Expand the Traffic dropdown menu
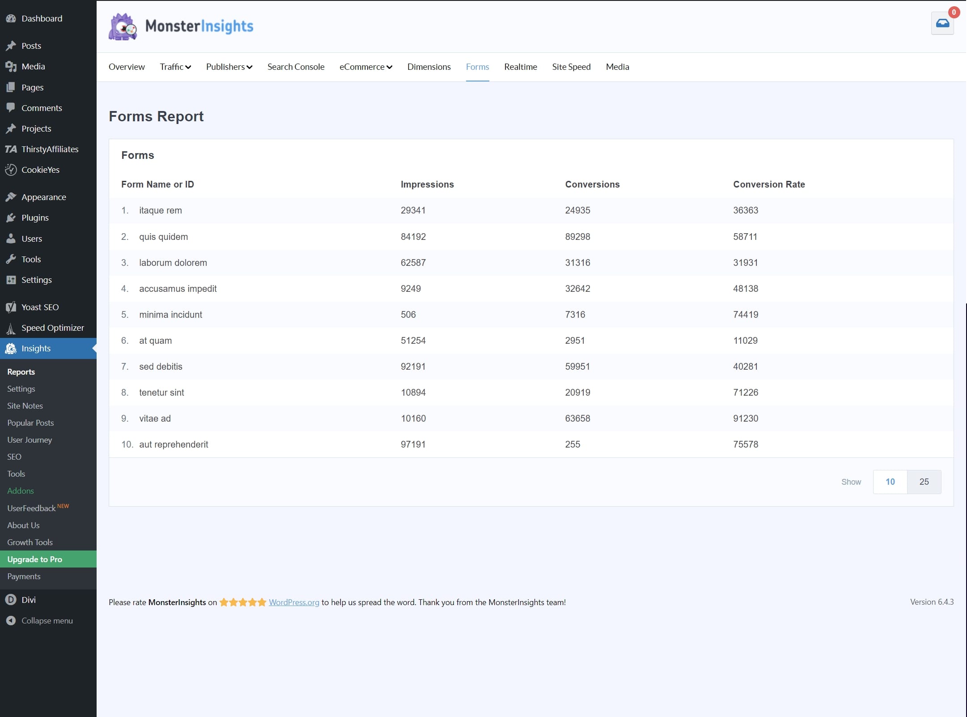Viewport: 967px width, 717px height. point(174,66)
